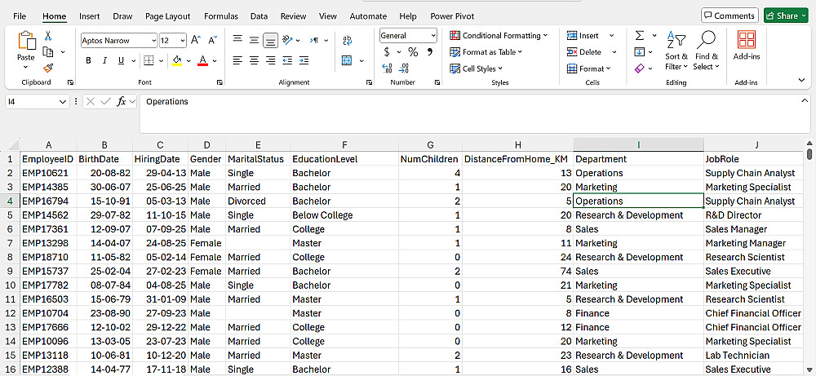Toggle Italic formatting
Viewport: 816px width, 376px height.
coord(104,61)
